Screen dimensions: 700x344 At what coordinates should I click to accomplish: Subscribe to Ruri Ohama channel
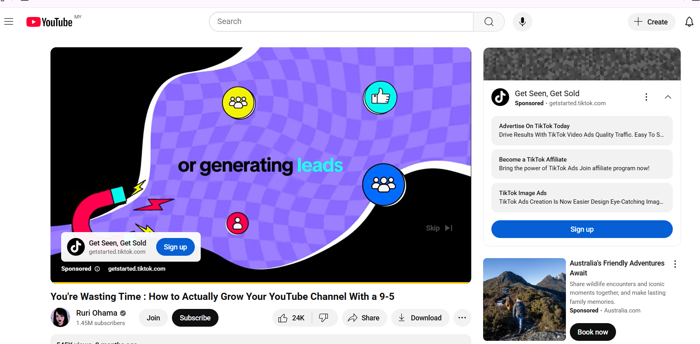point(195,318)
